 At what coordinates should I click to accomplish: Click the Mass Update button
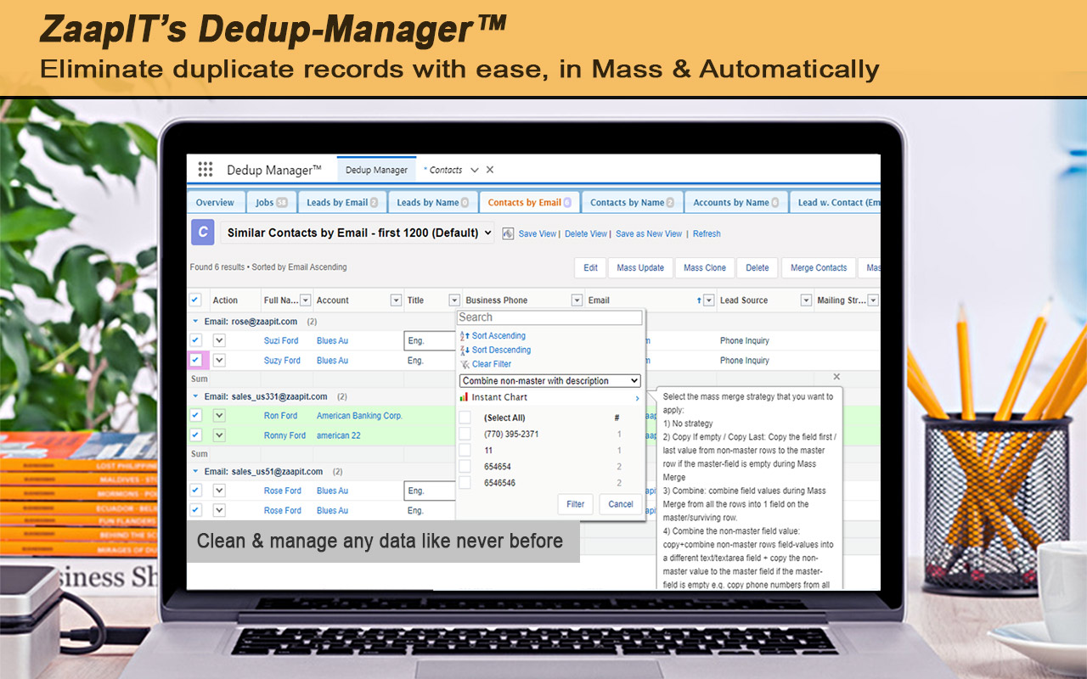(x=640, y=268)
